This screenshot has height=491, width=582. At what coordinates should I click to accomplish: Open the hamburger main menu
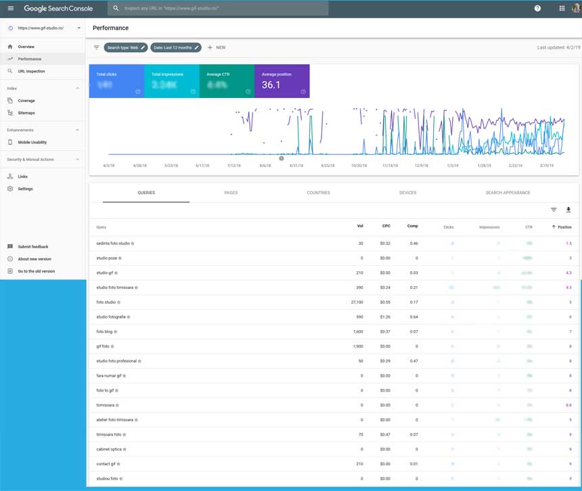(x=10, y=8)
